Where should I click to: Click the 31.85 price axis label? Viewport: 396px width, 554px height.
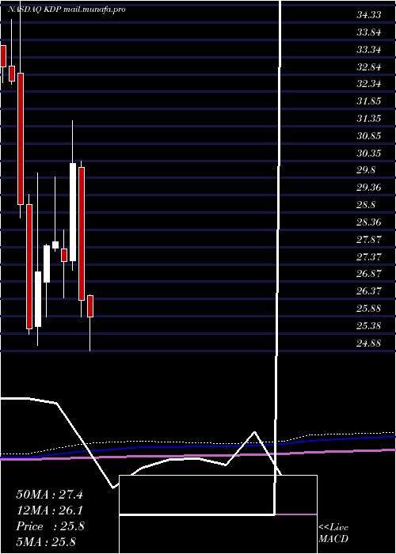[369, 101]
